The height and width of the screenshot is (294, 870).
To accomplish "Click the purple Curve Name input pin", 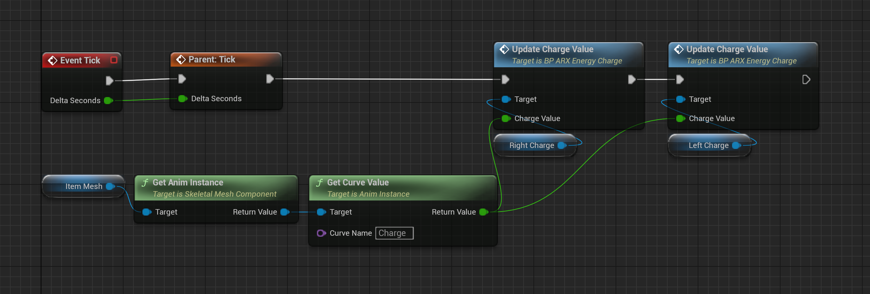I will tap(321, 233).
